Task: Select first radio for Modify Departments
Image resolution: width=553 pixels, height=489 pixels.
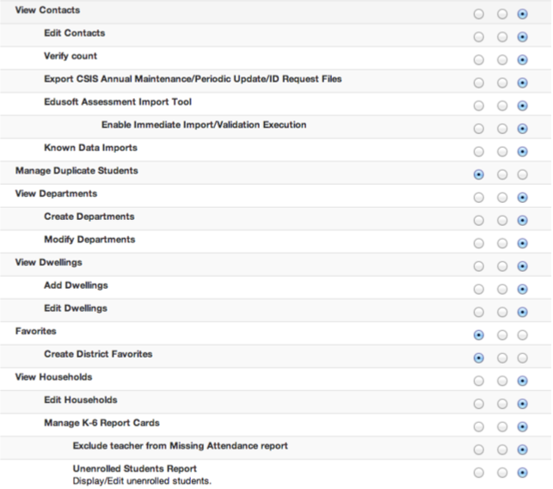Action: (478, 243)
